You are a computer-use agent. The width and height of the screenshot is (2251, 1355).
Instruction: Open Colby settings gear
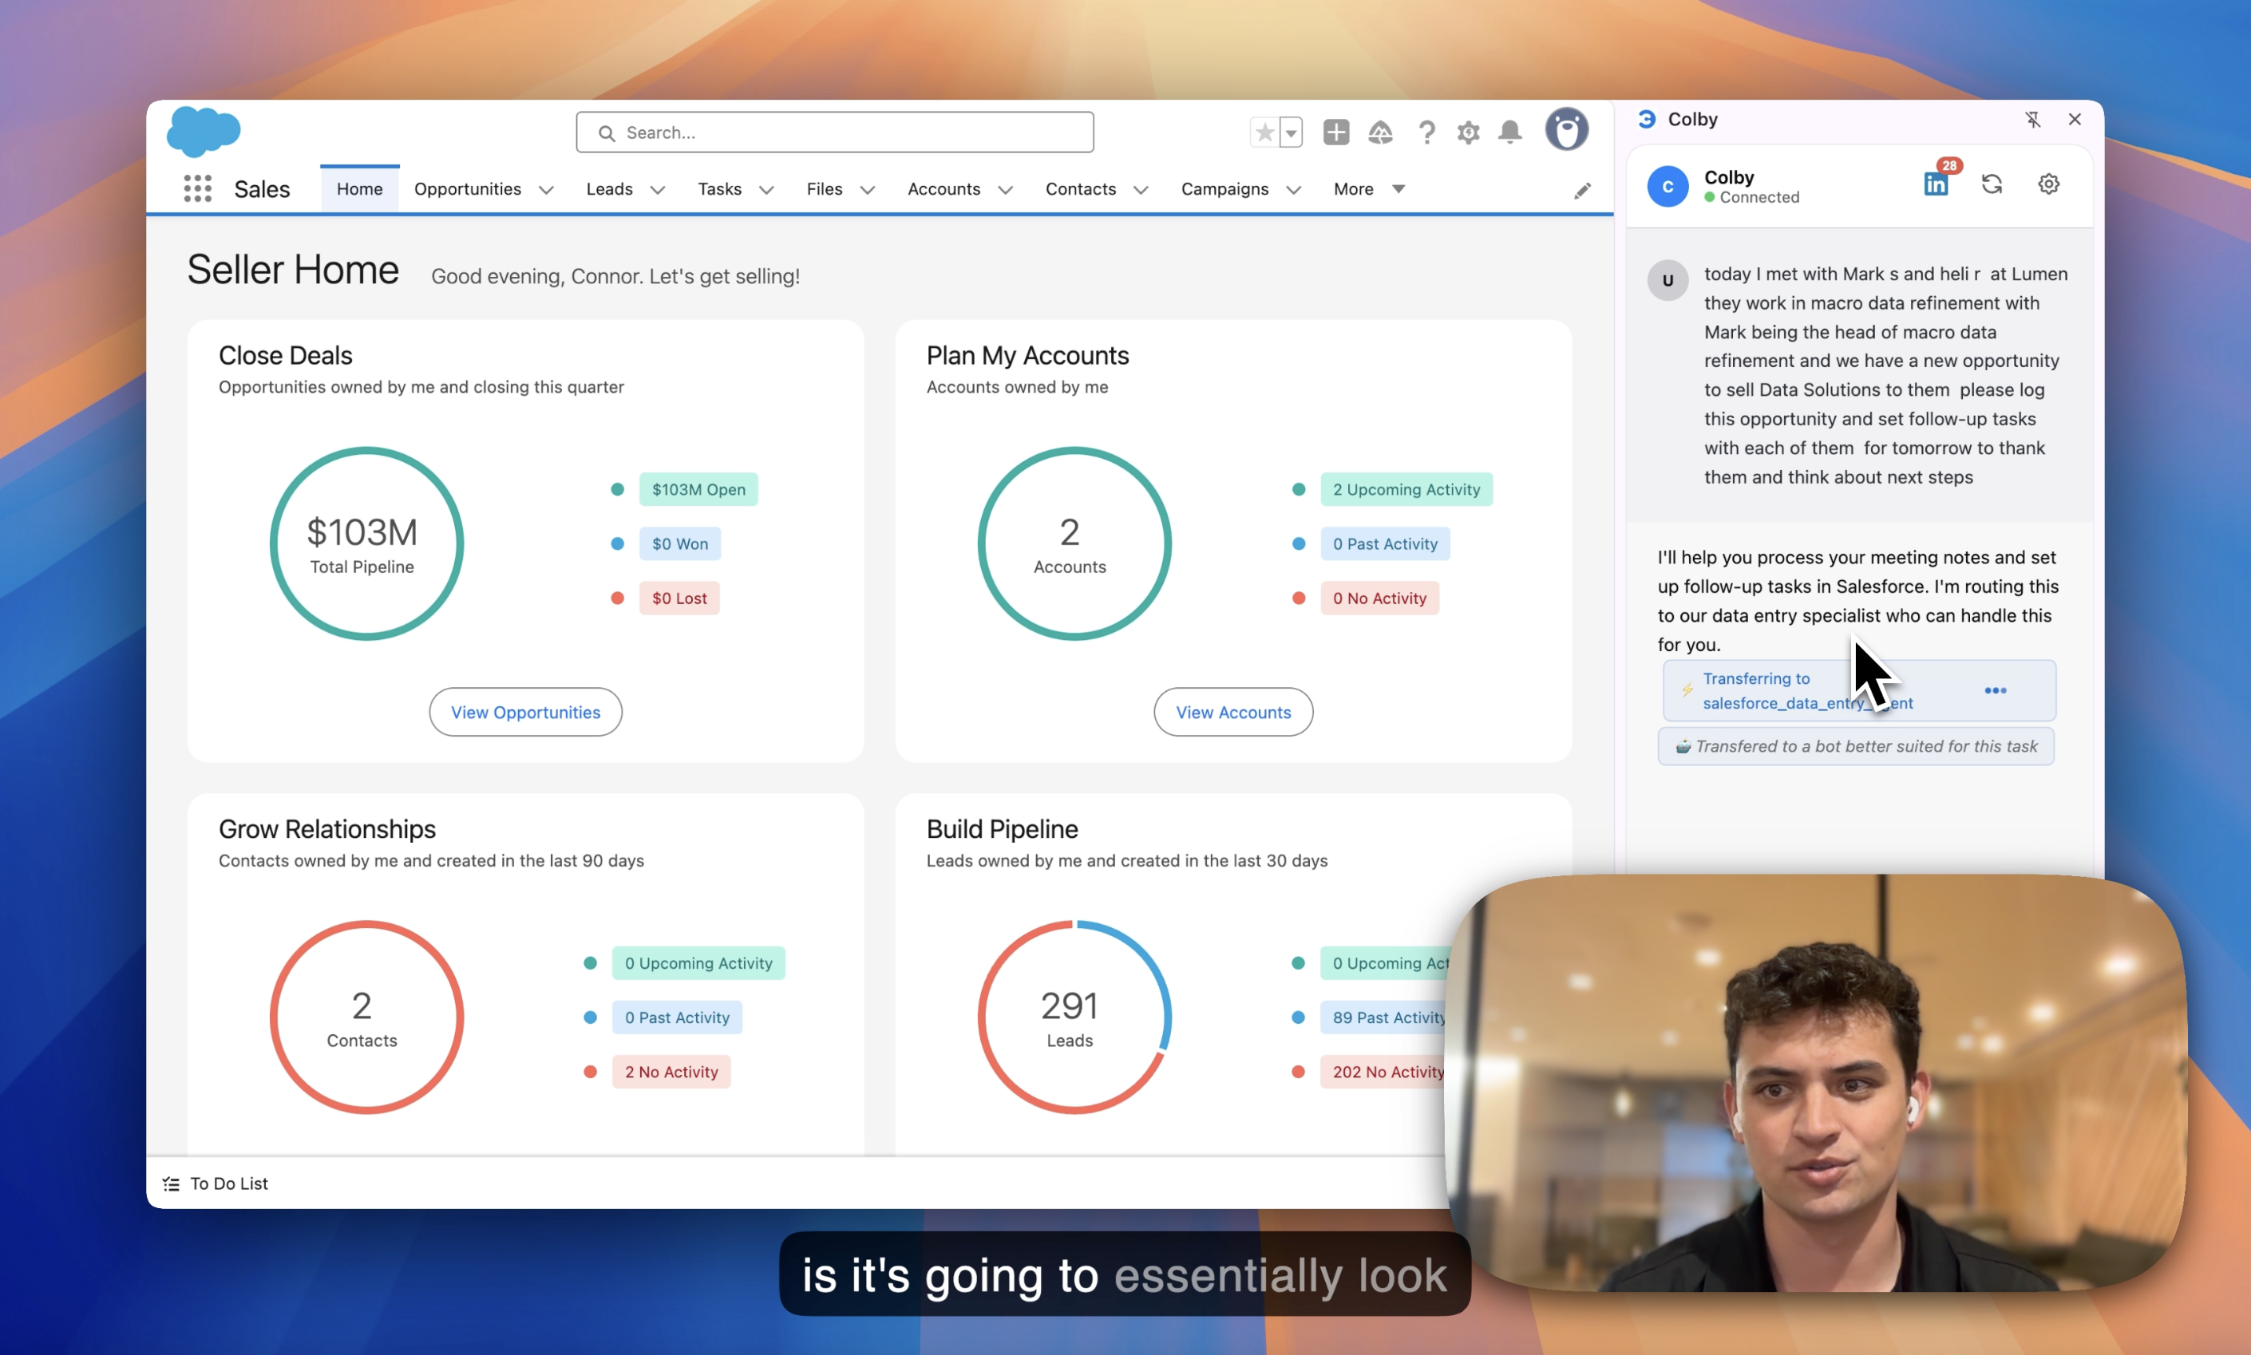(2048, 184)
